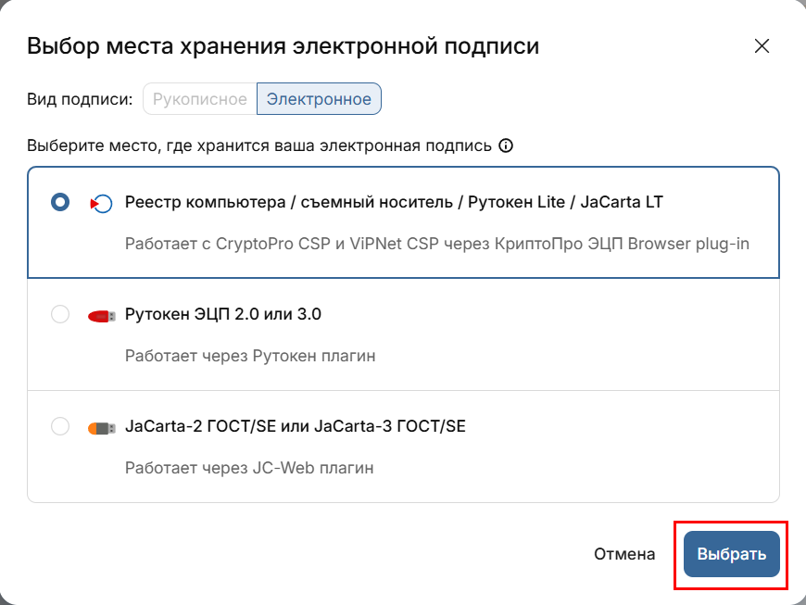This screenshot has height=605, width=806.
Task: Open the info tooltip icon beside storage prompt
Action: (506, 145)
